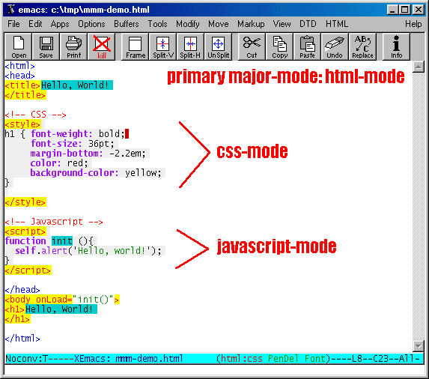
Task: Click the color: red line
Action: tap(59, 163)
